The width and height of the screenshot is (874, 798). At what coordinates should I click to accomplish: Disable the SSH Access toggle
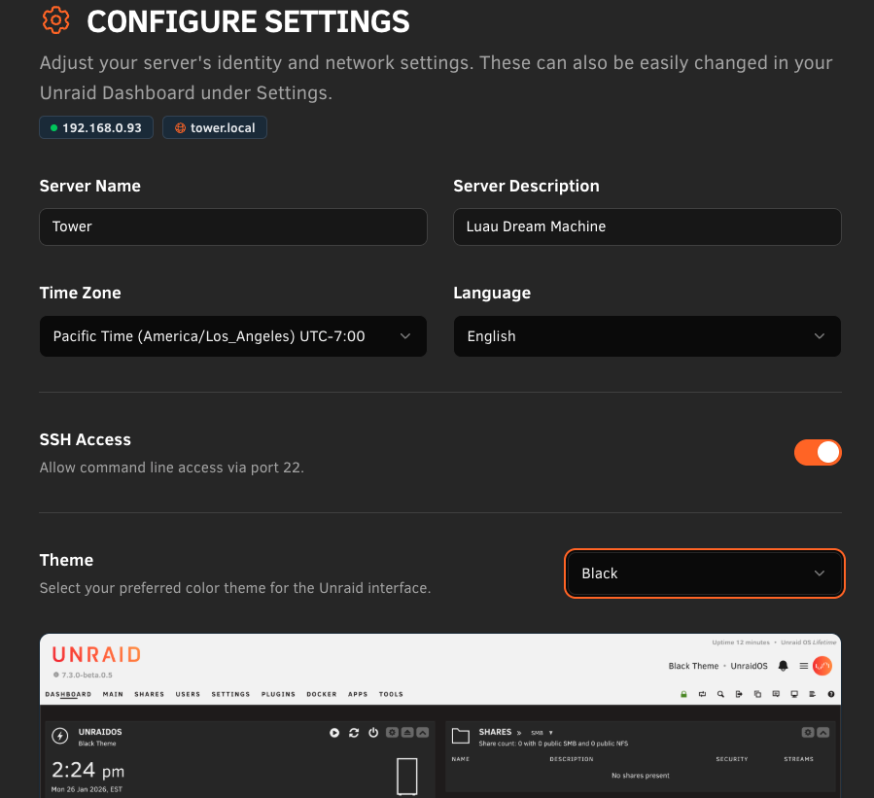pyautogui.click(x=818, y=452)
